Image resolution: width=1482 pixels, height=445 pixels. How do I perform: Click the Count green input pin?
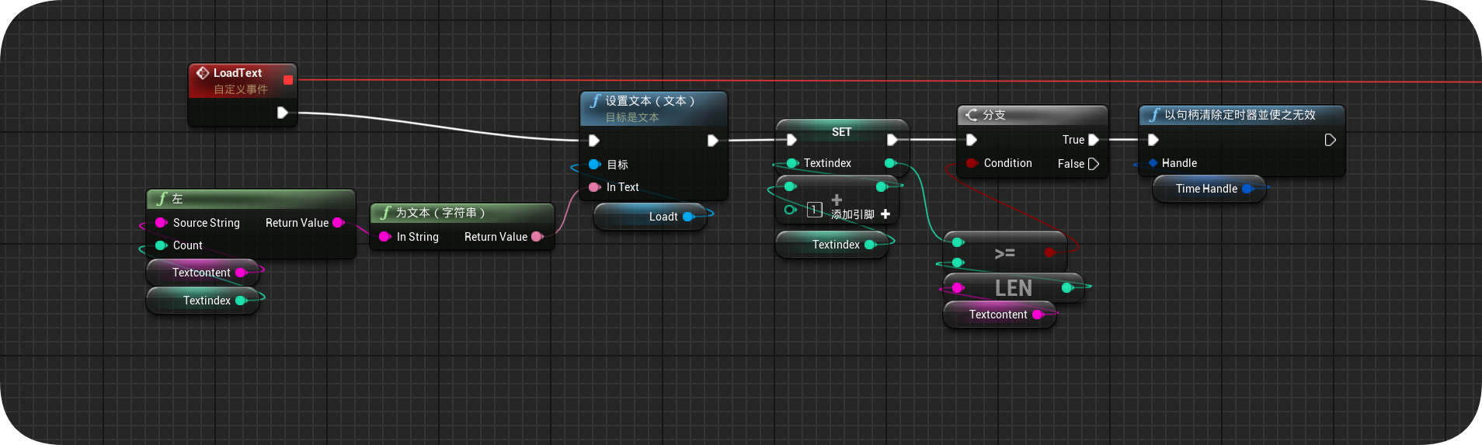161,245
